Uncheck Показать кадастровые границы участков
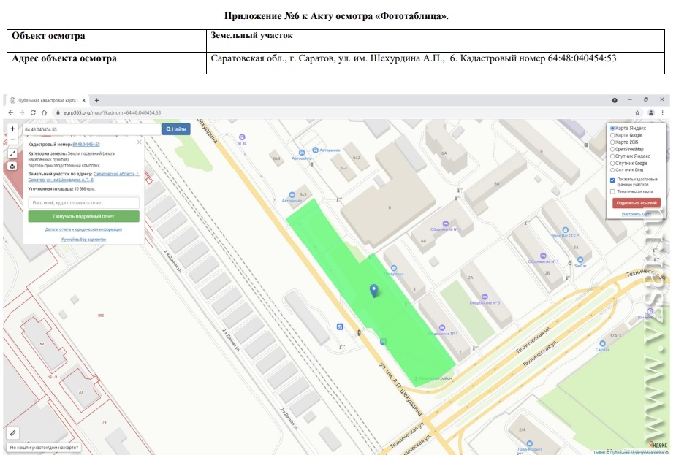The width and height of the screenshot is (676, 455). pos(612,180)
